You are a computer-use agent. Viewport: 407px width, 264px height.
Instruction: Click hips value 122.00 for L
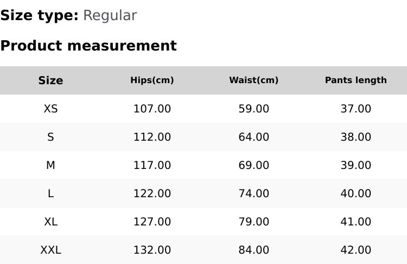152,193
